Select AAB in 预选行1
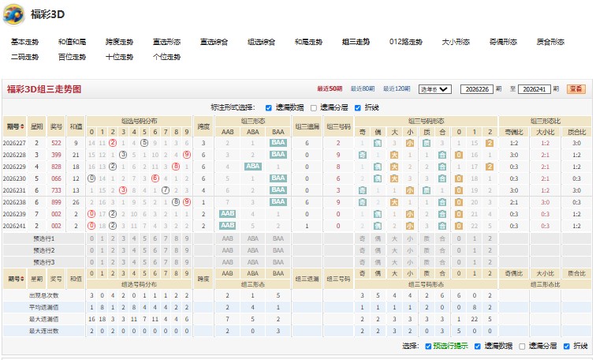 (x=227, y=238)
